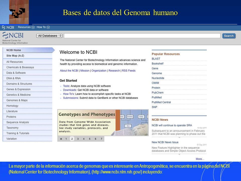Follow the Organization link
The width and height of the screenshot is (241, 181).
[x=99, y=71]
